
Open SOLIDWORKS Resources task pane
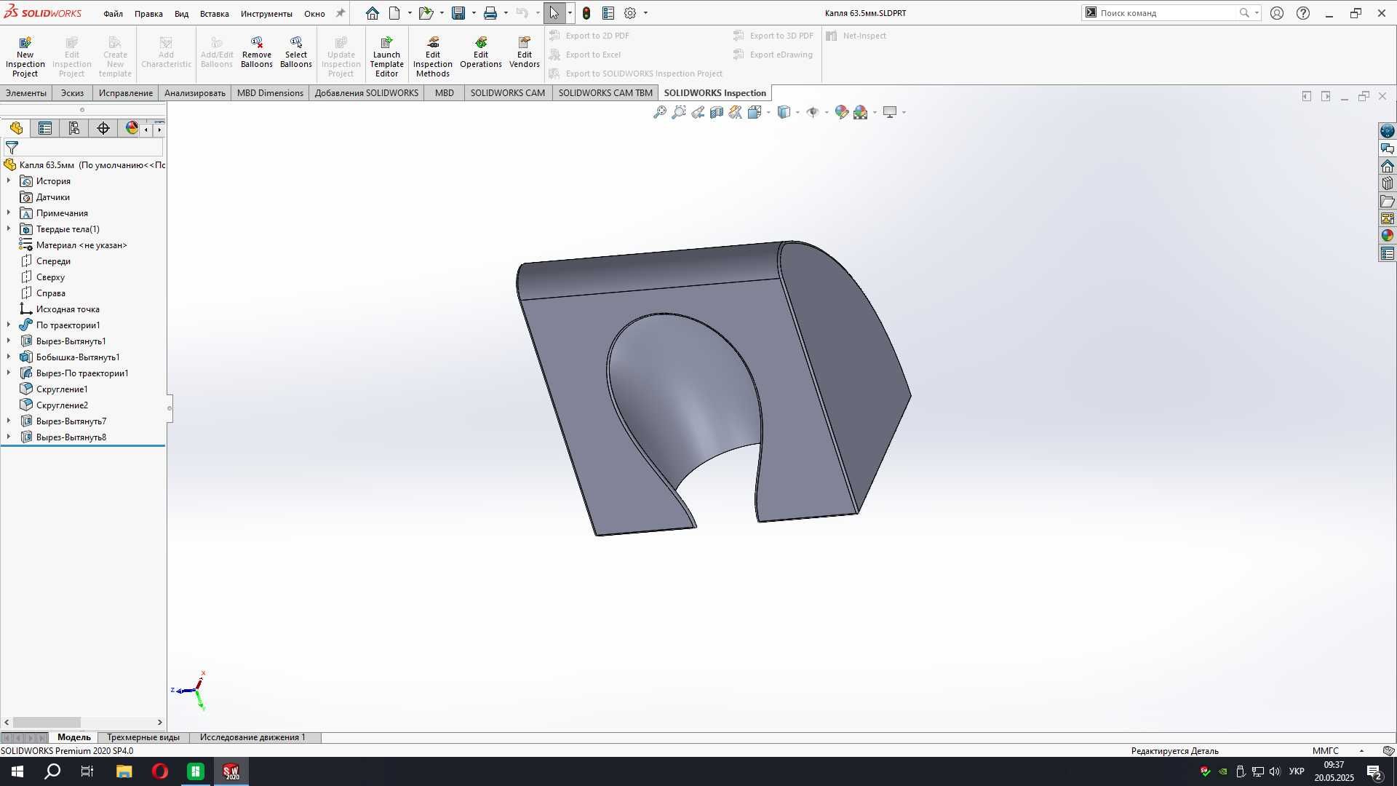(1388, 166)
